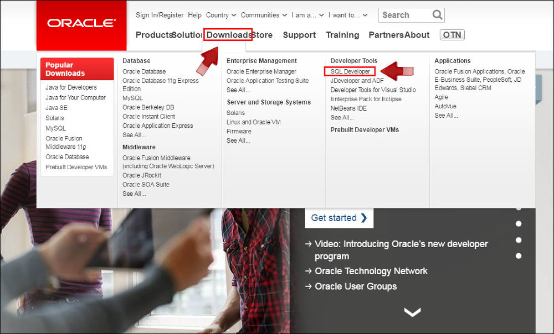Open the About menu
The width and height of the screenshot is (554, 334).
[x=417, y=35]
